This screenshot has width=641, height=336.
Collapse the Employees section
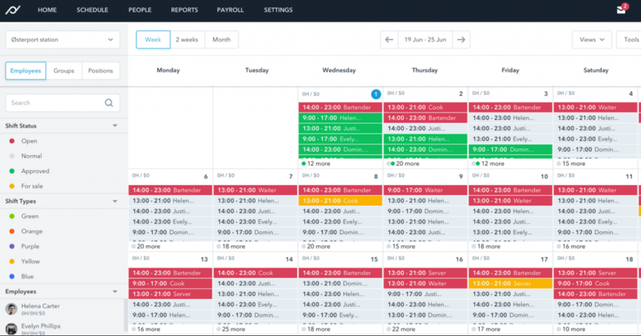tap(115, 292)
